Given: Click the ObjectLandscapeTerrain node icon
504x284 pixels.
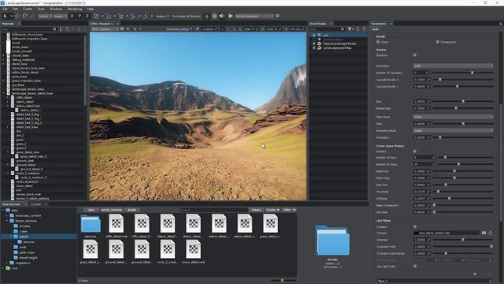Looking at the screenshot, I should (x=319, y=43).
